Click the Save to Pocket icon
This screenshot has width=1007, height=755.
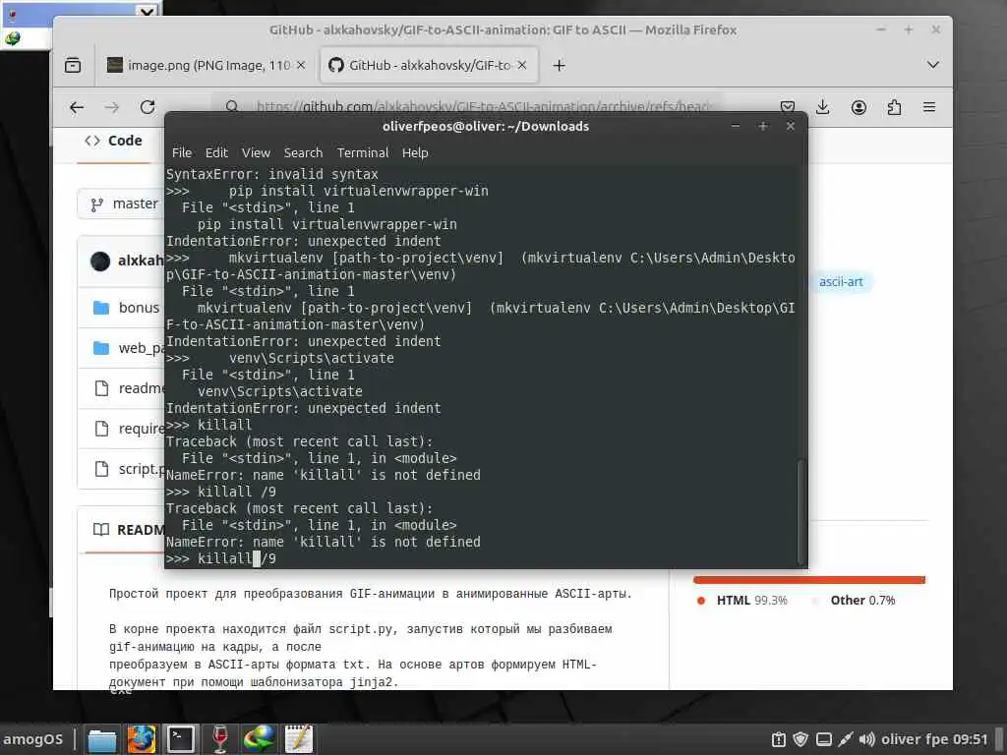coord(788,106)
